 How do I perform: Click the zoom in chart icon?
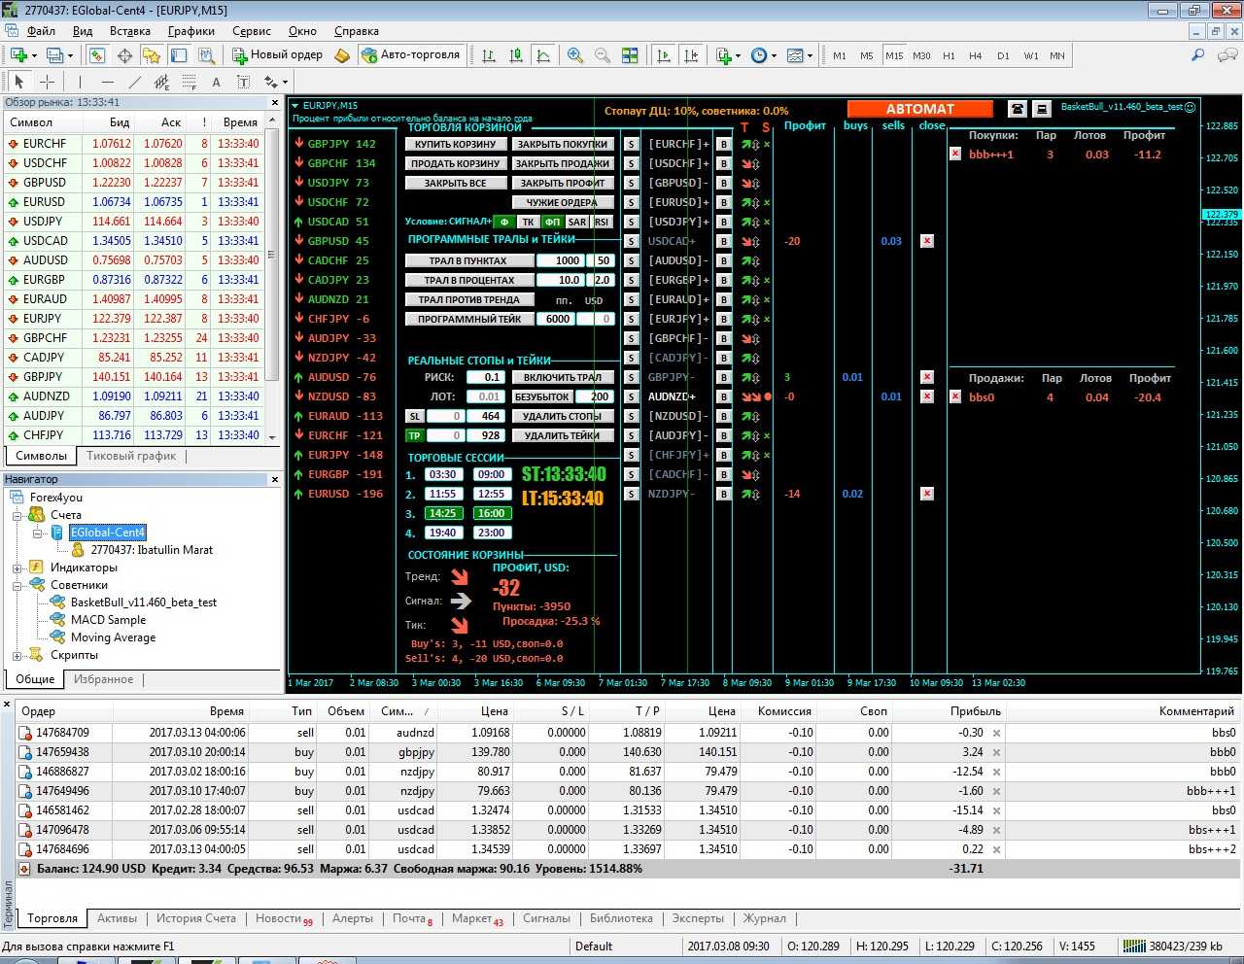coord(575,55)
